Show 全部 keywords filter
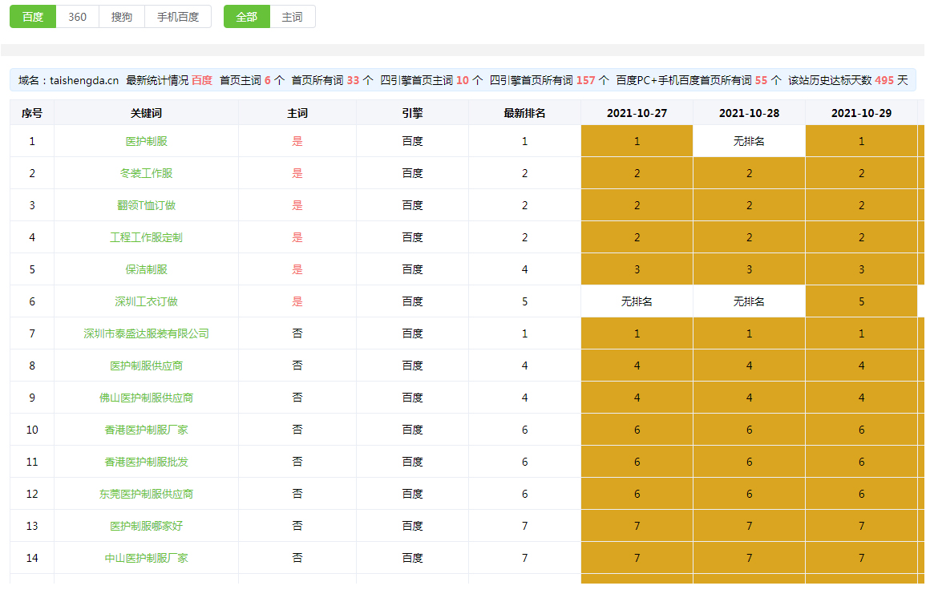 (247, 17)
